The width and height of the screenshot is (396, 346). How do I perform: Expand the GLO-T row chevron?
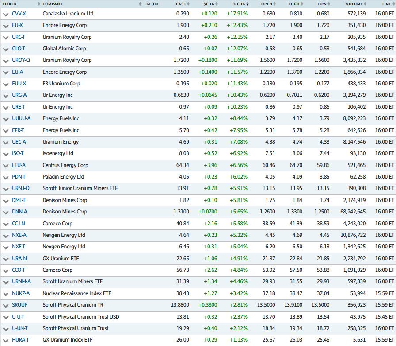6,49
